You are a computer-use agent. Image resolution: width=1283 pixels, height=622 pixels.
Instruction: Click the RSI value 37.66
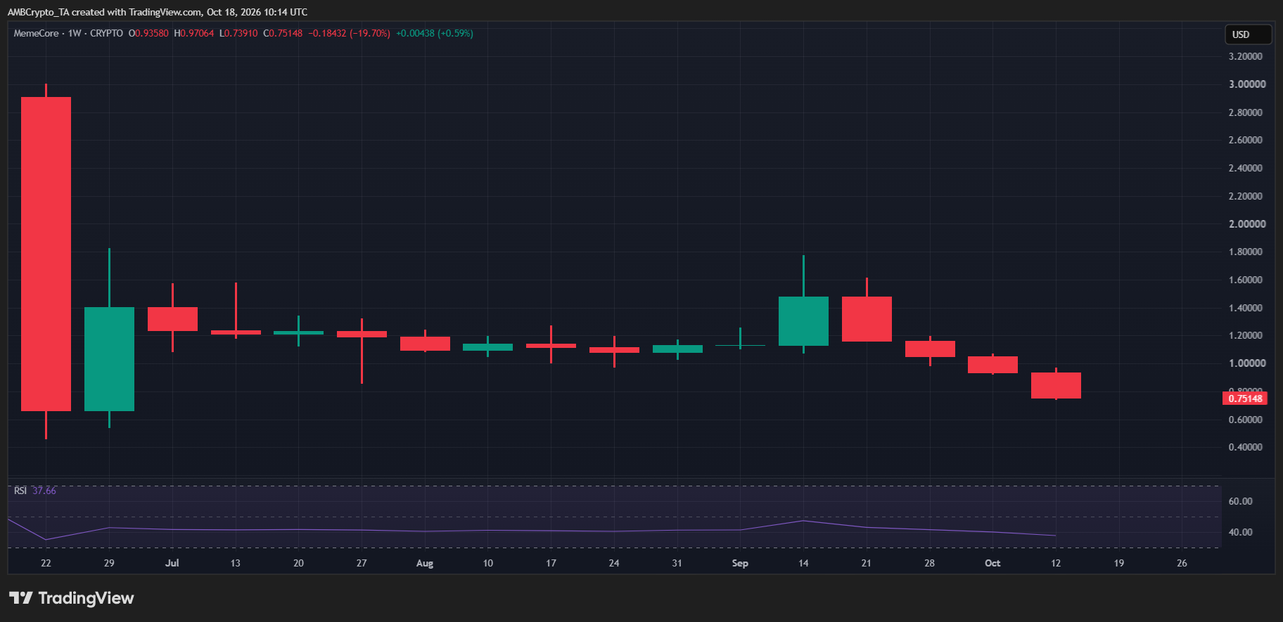pyautogui.click(x=44, y=491)
